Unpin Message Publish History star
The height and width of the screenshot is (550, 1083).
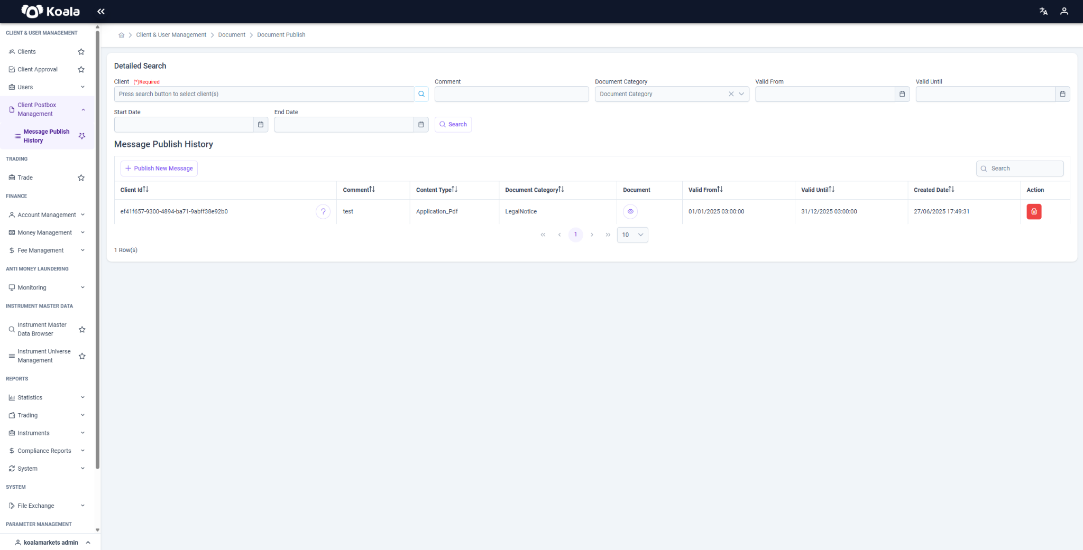82,136
